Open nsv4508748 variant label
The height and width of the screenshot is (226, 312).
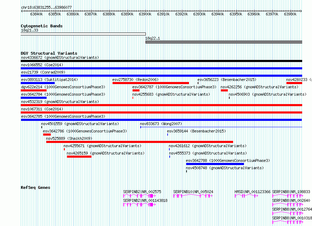click(225, 168)
